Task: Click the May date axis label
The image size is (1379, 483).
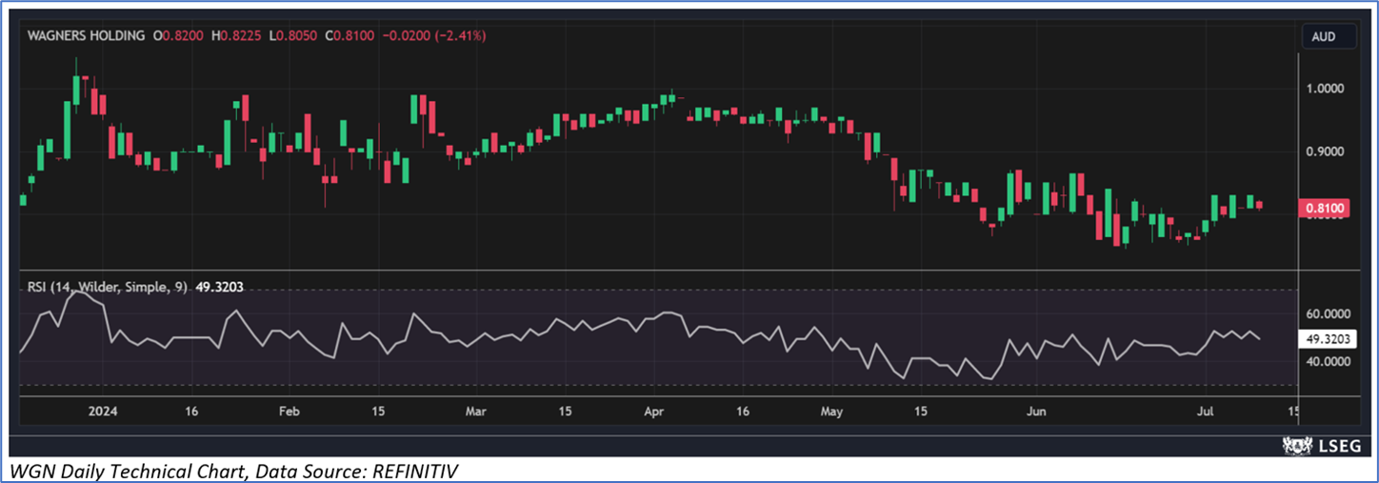Action: click(831, 412)
